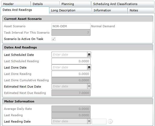The image size is (155, 126).
Task: Click the Last Scheduled Date input field
Action: pos(69,55)
